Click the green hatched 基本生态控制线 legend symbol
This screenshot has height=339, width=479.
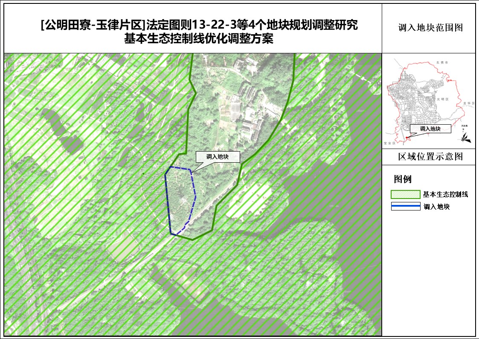[x=405, y=194]
